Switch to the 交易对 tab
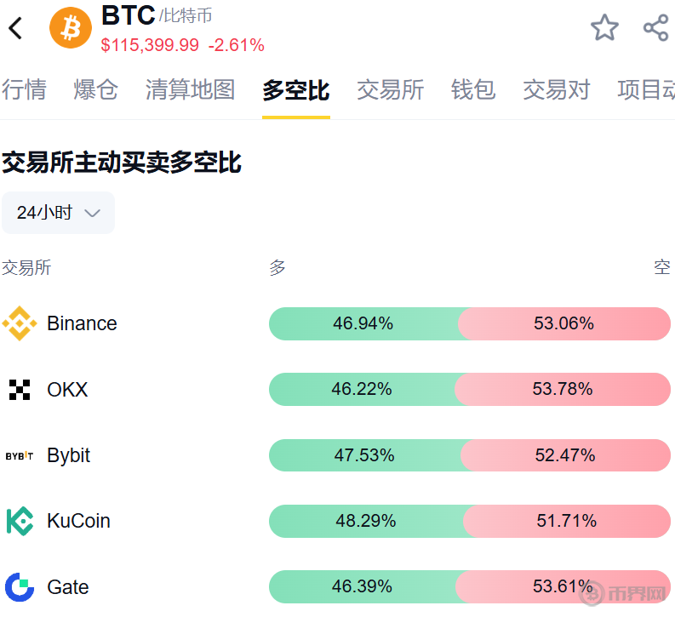Image resolution: width=675 pixels, height=617 pixels. pos(556,89)
